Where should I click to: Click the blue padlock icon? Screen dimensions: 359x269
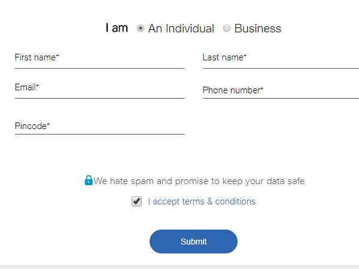89,180
